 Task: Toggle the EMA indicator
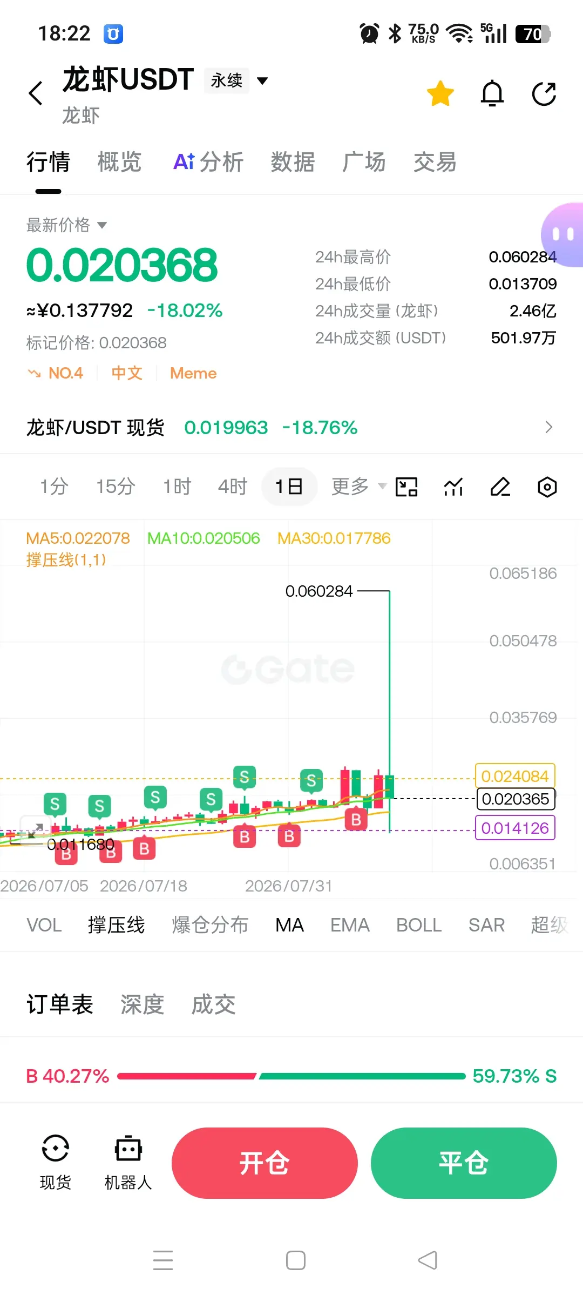click(350, 925)
